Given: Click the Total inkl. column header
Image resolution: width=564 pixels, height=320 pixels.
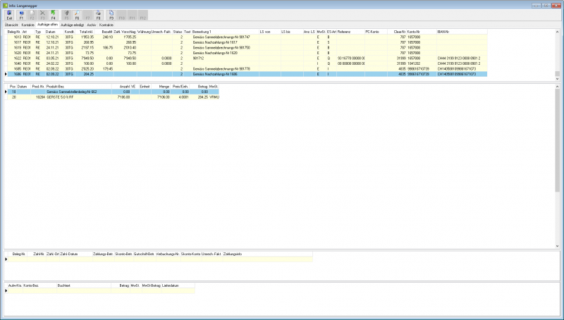Looking at the screenshot, I should tap(86, 32).
